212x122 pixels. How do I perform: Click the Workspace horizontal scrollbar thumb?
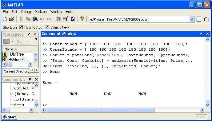10,64
